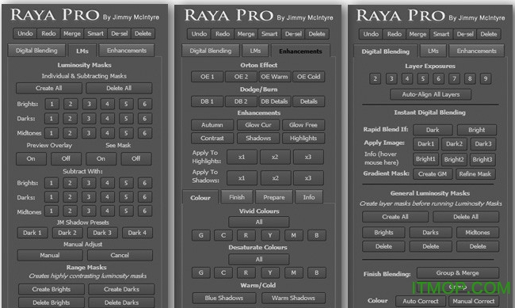
Task: Click M under Desaturate Colours
Action: (293, 272)
